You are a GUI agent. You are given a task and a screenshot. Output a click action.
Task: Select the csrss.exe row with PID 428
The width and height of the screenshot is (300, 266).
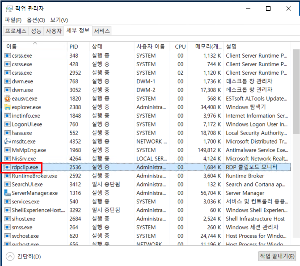pyautogui.click(x=147, y=64)
